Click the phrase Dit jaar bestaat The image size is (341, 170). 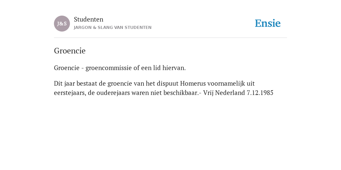click(x=76, y=83)
